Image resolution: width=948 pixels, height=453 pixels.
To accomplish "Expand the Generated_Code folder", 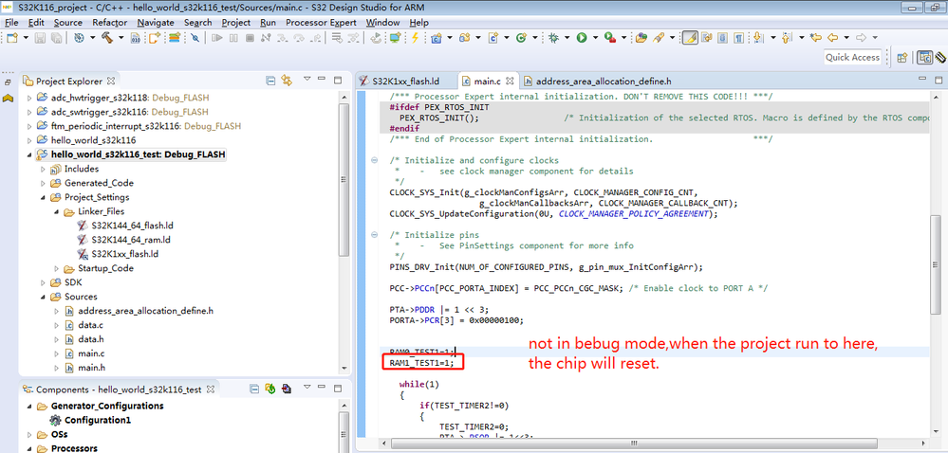I will pos(43,183).
